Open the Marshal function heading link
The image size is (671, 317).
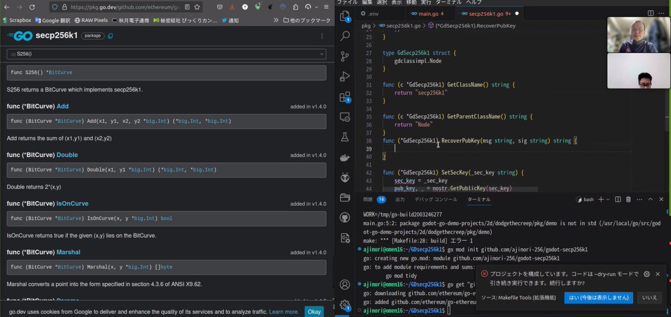68,252
